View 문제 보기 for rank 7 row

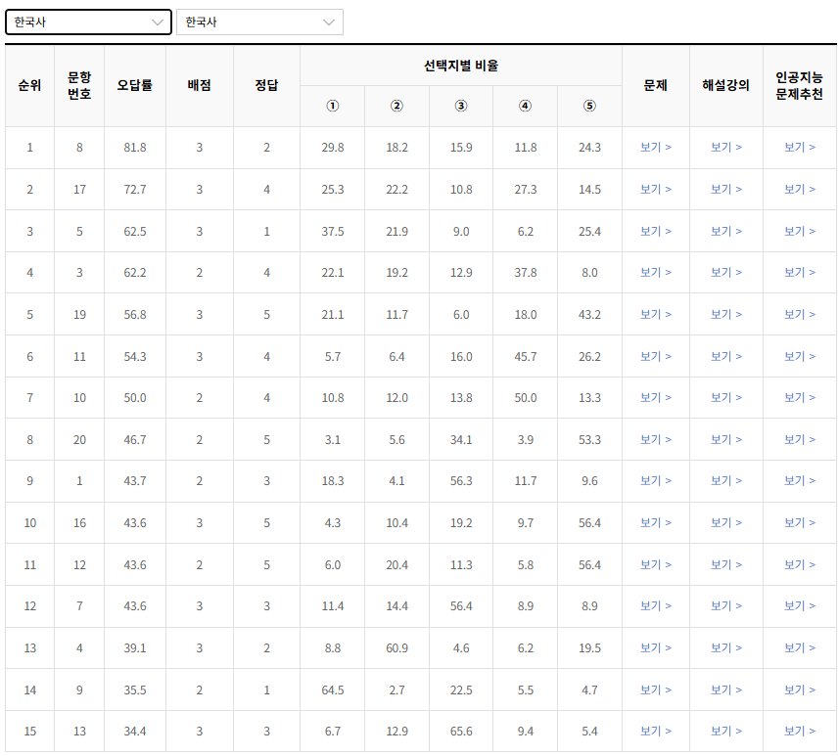click(654, 398)
